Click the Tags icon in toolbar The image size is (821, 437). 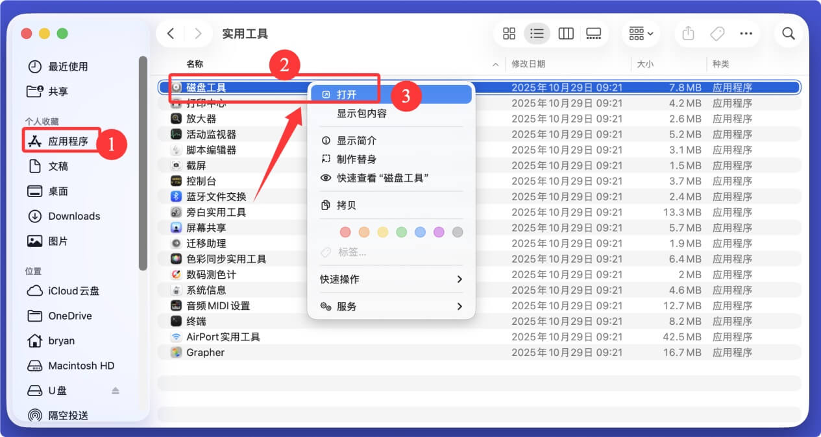click(717, 33)
